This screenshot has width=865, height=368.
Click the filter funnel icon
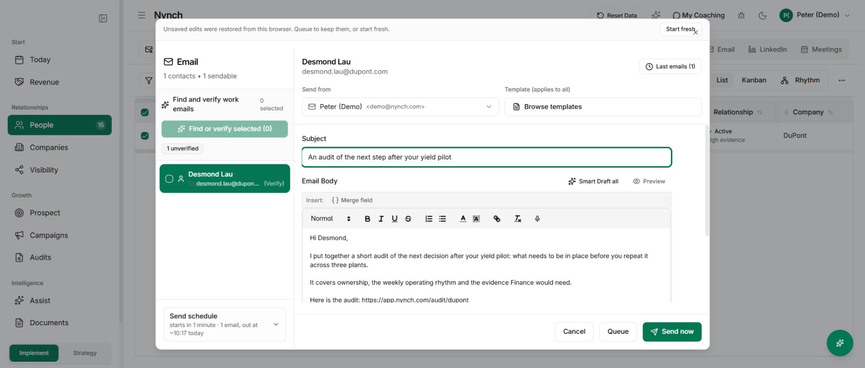tap(149, 80)
